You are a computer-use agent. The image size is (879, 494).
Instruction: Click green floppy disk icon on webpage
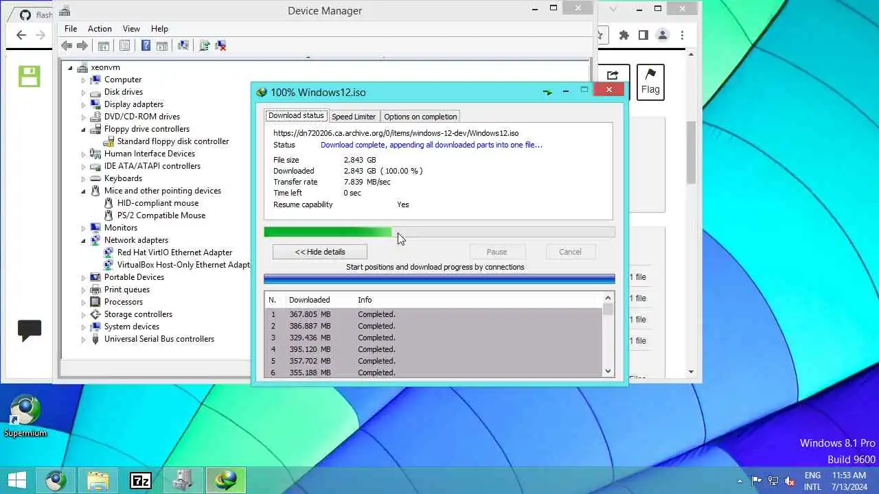(x=30, y=76)
